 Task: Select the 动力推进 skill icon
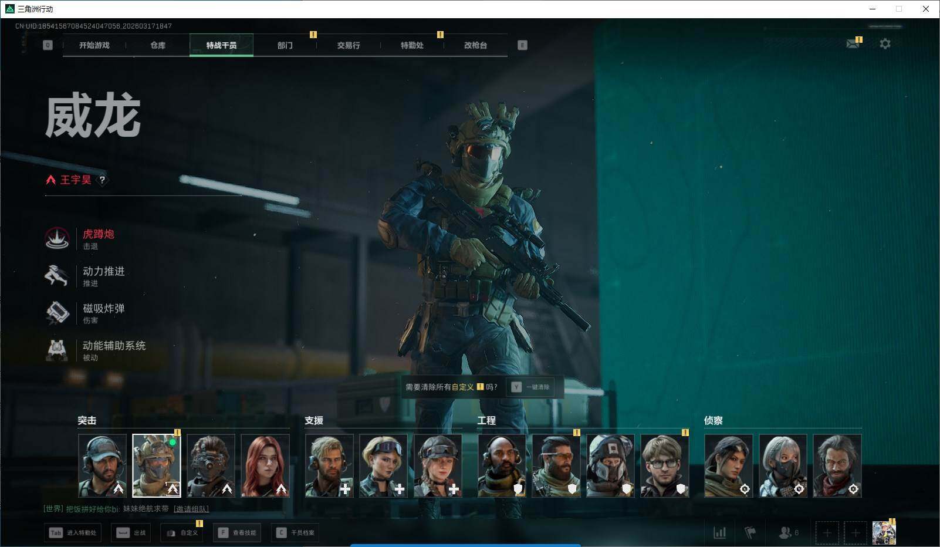57,276
